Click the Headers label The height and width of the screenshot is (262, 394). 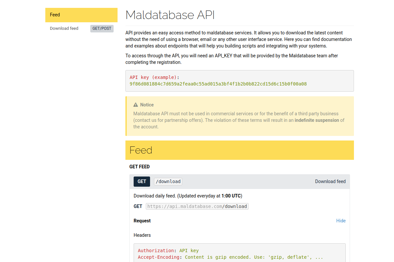point(142,235)
